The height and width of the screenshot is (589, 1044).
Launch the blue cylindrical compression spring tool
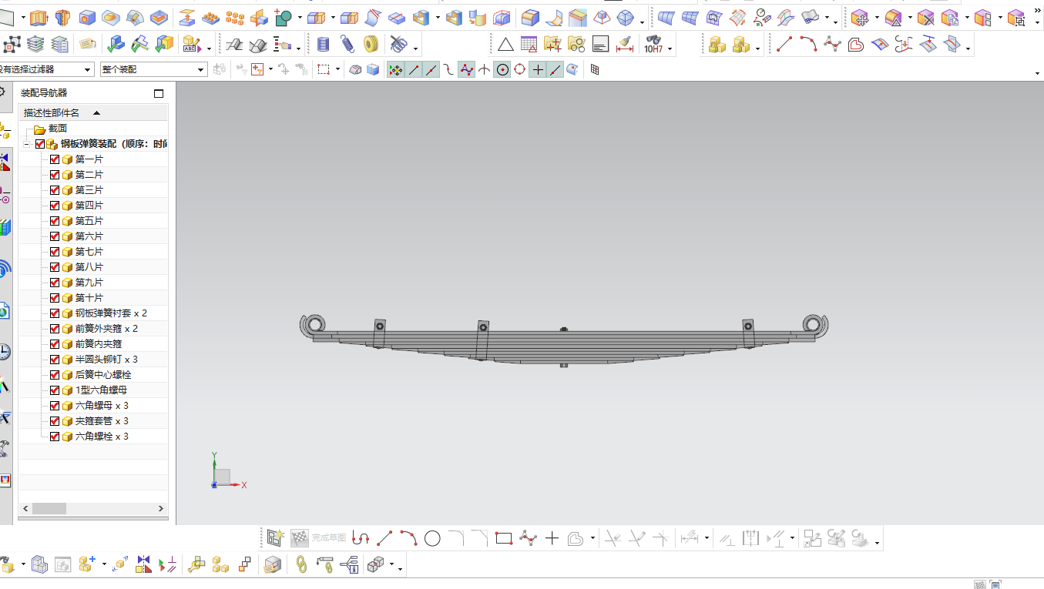[324, 45]
